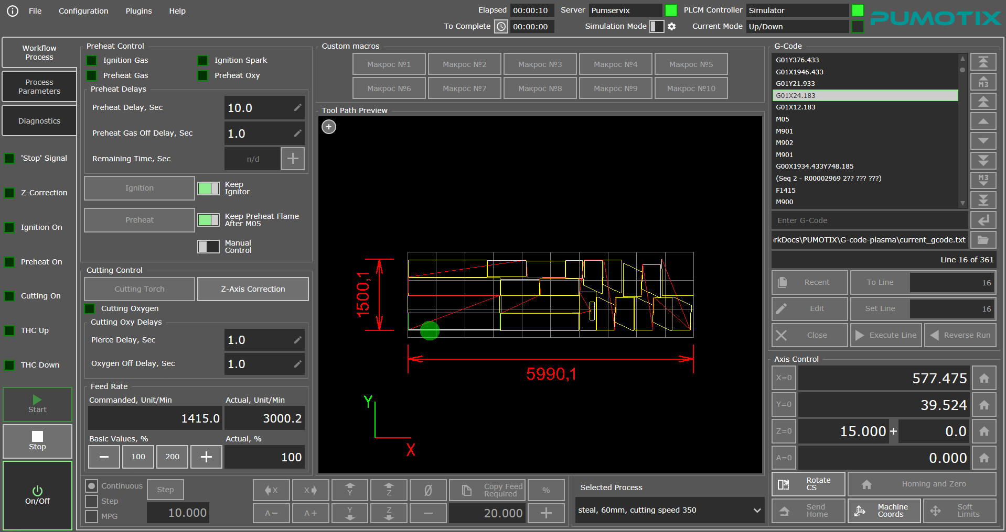
Task: Click the info icon in the menu bar
Action: pyautogui.click(x=13, y=11)
